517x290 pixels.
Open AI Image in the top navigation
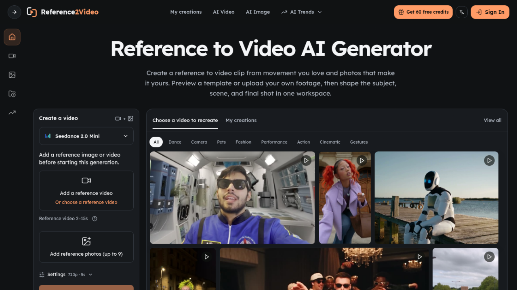tap(258, 12)
